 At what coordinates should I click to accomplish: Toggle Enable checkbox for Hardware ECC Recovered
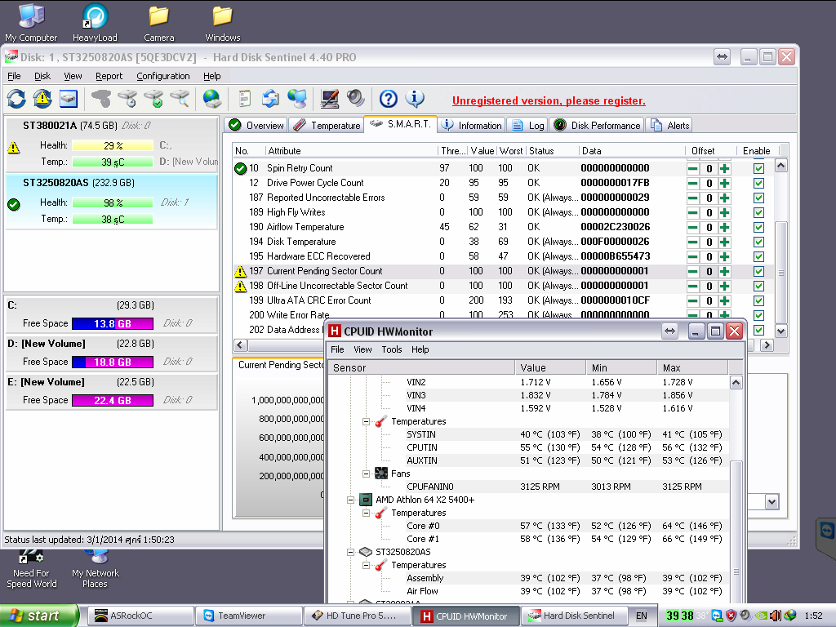758,256
